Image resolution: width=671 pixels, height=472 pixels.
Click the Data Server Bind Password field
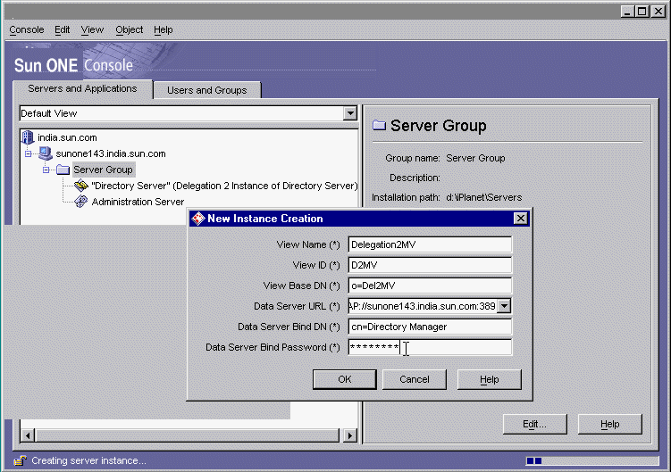(x=430, y=347)
